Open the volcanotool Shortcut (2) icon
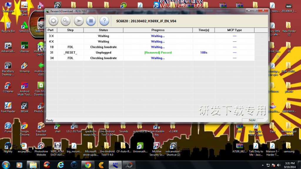This screenshot has height=169, width=301. pyautogui.click(x=173, y=149)
